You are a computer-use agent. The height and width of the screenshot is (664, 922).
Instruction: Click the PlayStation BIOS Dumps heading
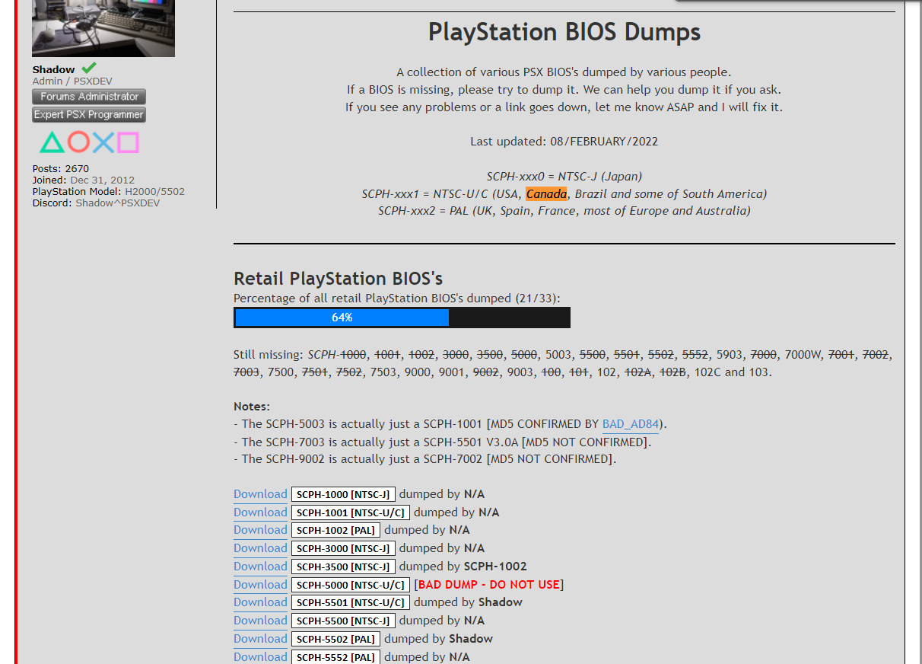point(564,32)
